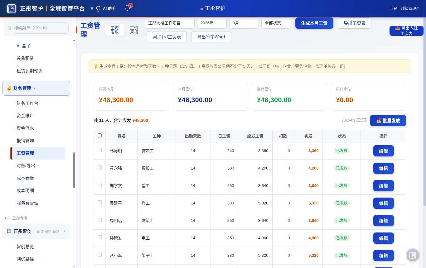The width and height of the screenshot is (426, 268).
Task: Open the AI 助手 lightbulb
Action: (x=98, y=9)
